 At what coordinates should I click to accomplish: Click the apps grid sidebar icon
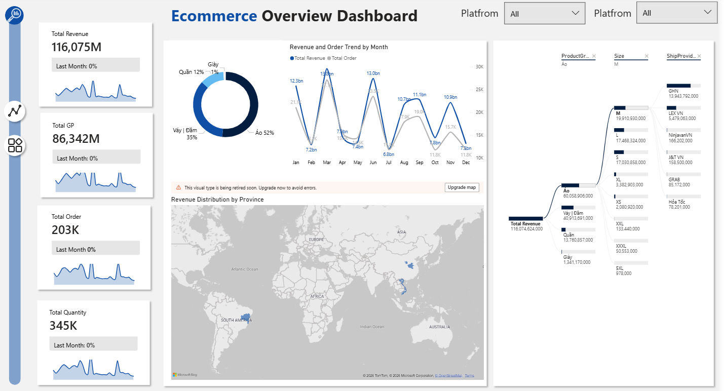(x=15, y=145)
